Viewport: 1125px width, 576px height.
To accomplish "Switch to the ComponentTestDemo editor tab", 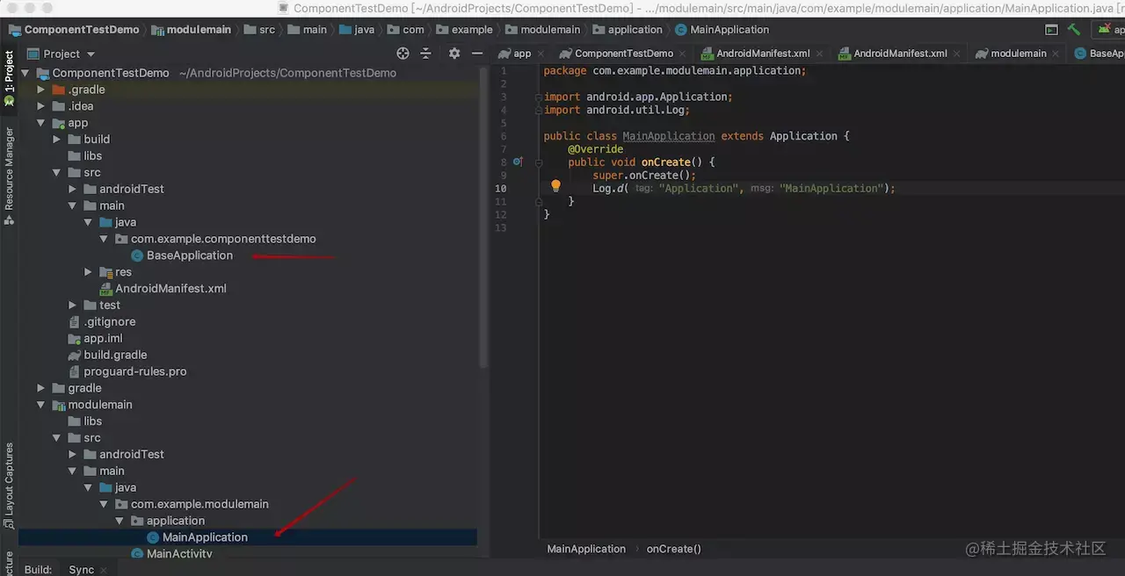I will click(623, 53).
